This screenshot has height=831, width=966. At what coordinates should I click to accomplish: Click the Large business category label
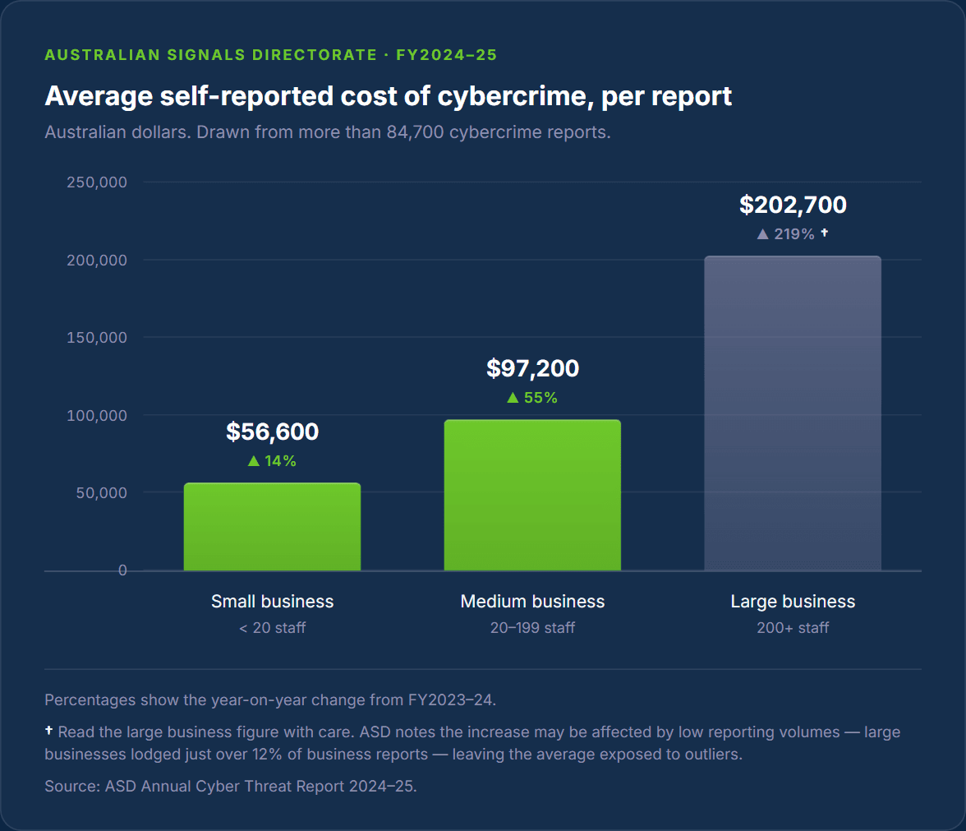point(793,601)
